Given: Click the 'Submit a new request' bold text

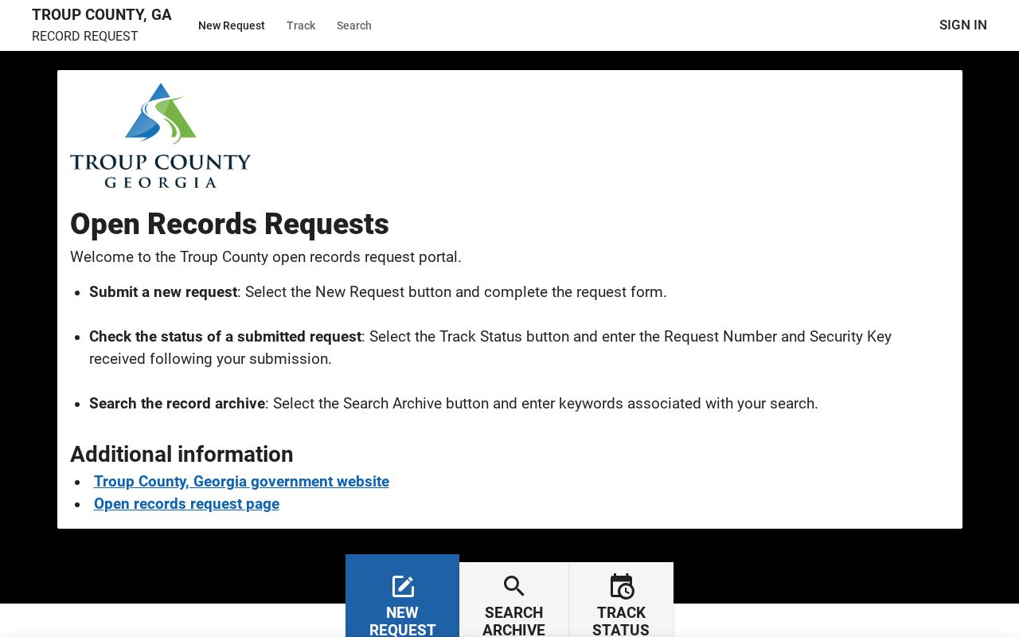Looking at the screenshot, I should tap(163, 291).
